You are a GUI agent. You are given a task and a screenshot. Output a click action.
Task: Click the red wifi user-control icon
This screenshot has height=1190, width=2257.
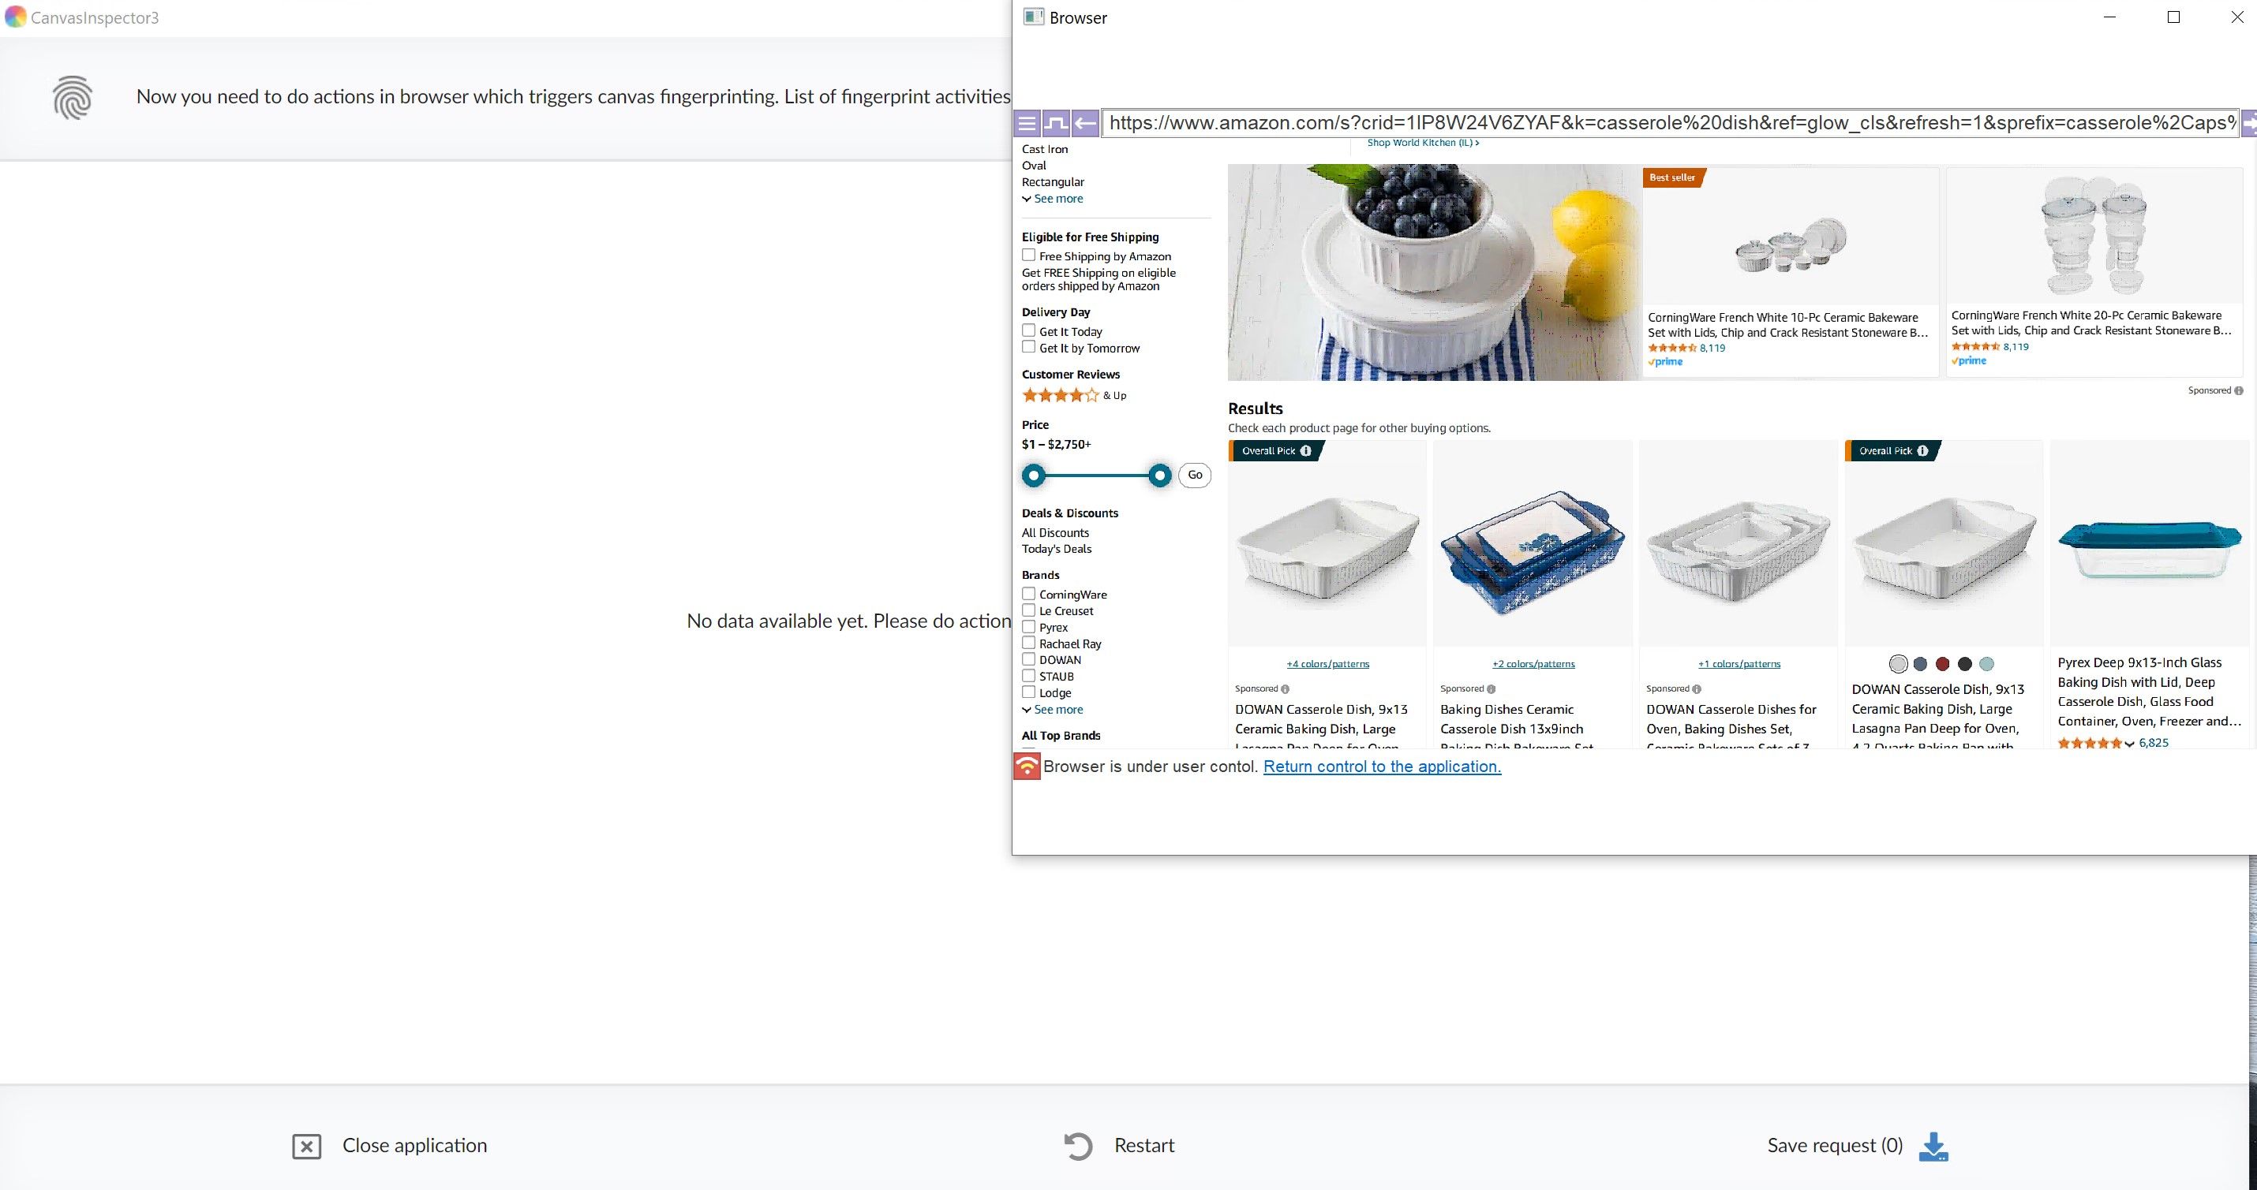[x=1027, y=767]
